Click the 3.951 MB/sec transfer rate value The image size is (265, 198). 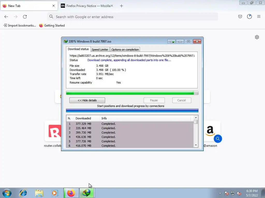click(x=105, y=74)
